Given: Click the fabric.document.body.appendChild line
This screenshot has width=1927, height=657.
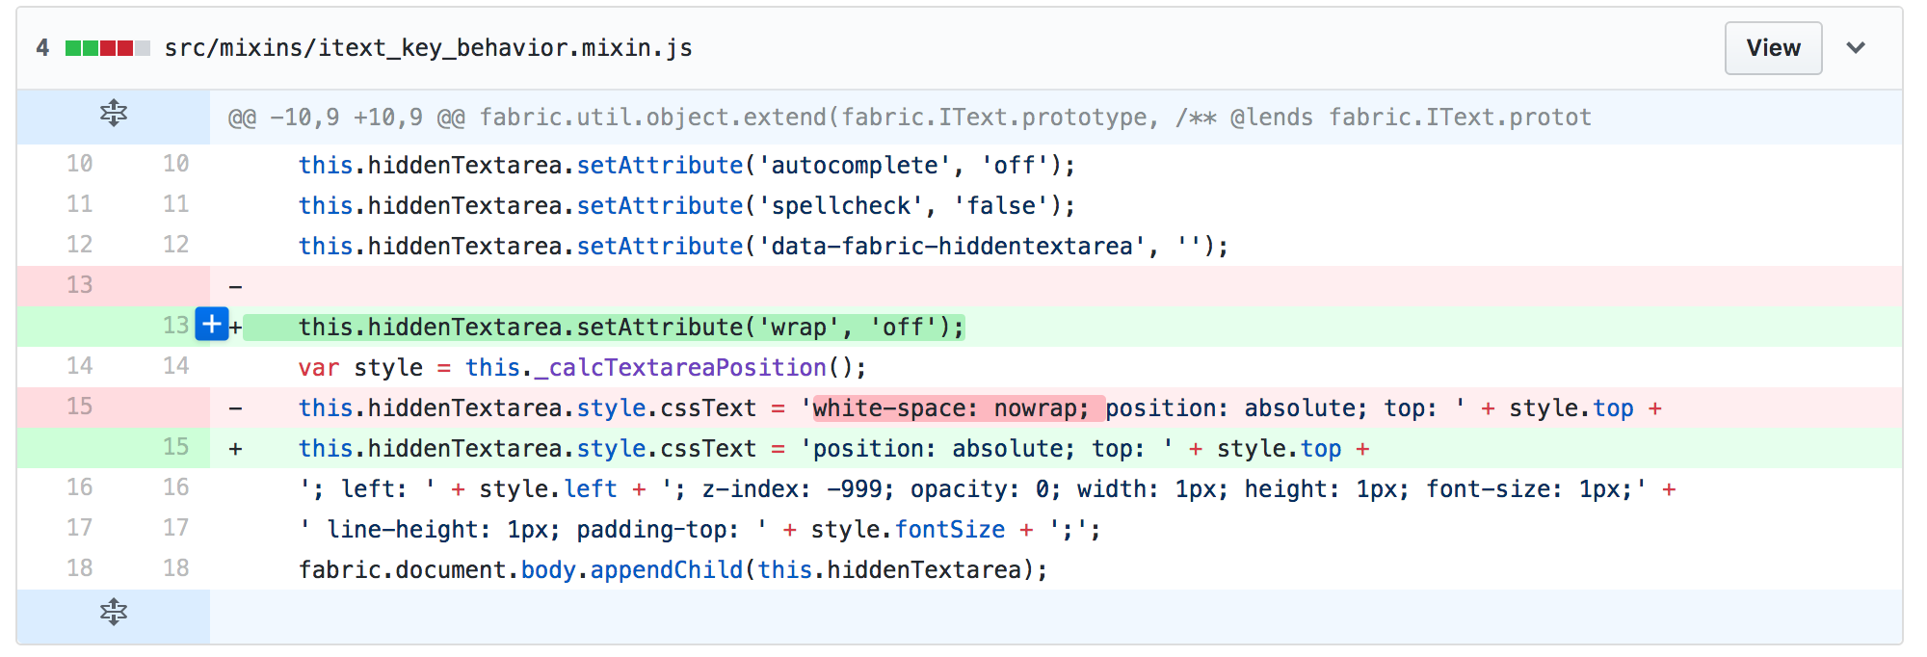Looking at the screenshot, I should click(673, 570).
